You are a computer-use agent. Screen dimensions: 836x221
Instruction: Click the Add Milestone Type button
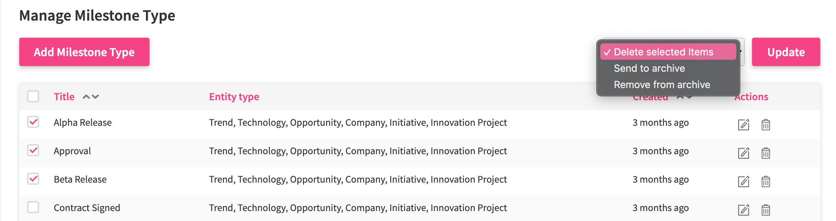point(84,52)
